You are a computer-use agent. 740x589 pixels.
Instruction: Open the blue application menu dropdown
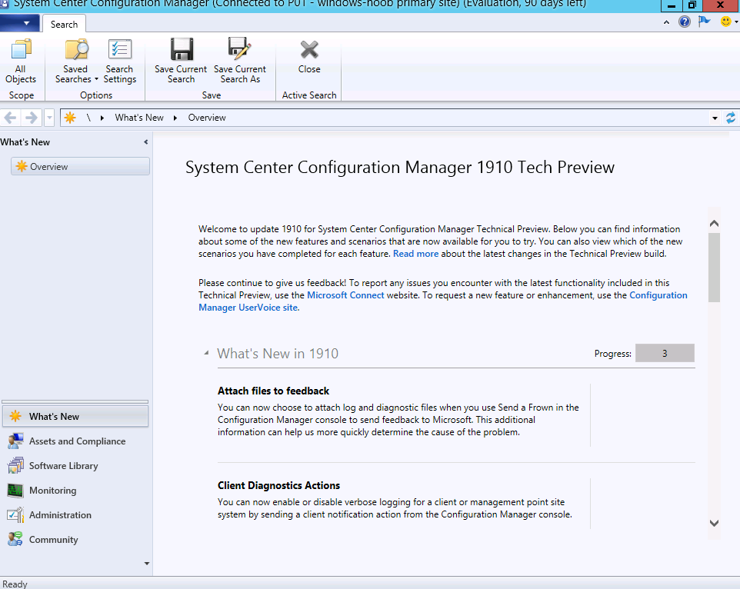coord(19,23)
